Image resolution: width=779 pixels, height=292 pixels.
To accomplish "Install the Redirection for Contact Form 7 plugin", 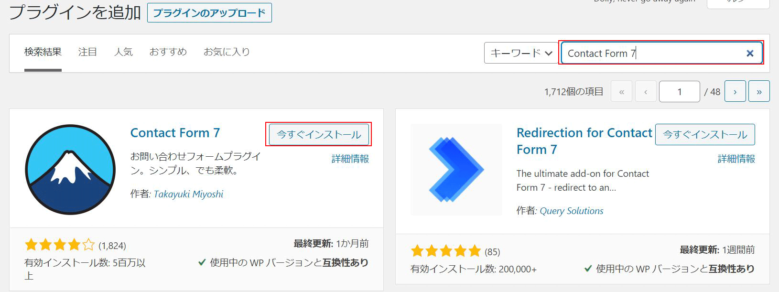I will point(705,135).
